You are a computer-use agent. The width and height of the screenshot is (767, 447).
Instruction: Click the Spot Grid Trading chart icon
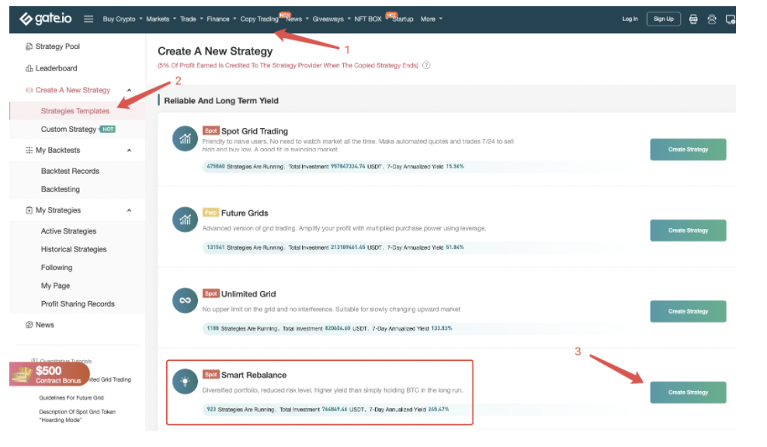point(185,138)
